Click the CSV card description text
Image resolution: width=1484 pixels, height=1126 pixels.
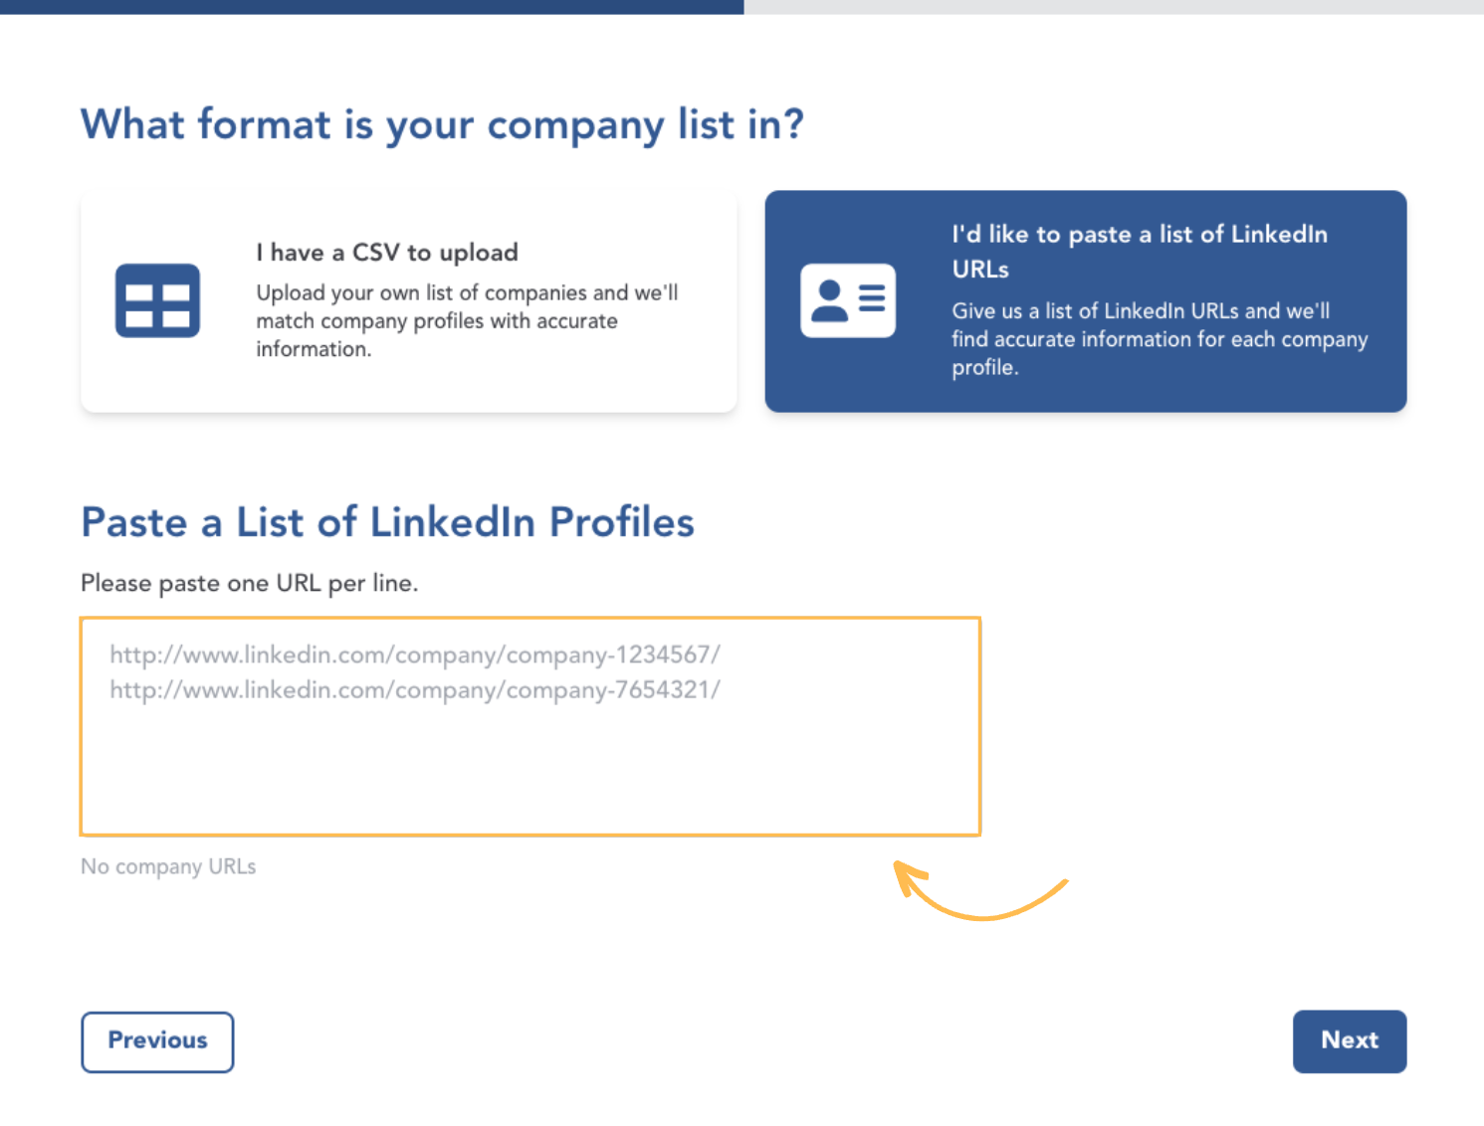pyautogui.click(x=467, y=320)
